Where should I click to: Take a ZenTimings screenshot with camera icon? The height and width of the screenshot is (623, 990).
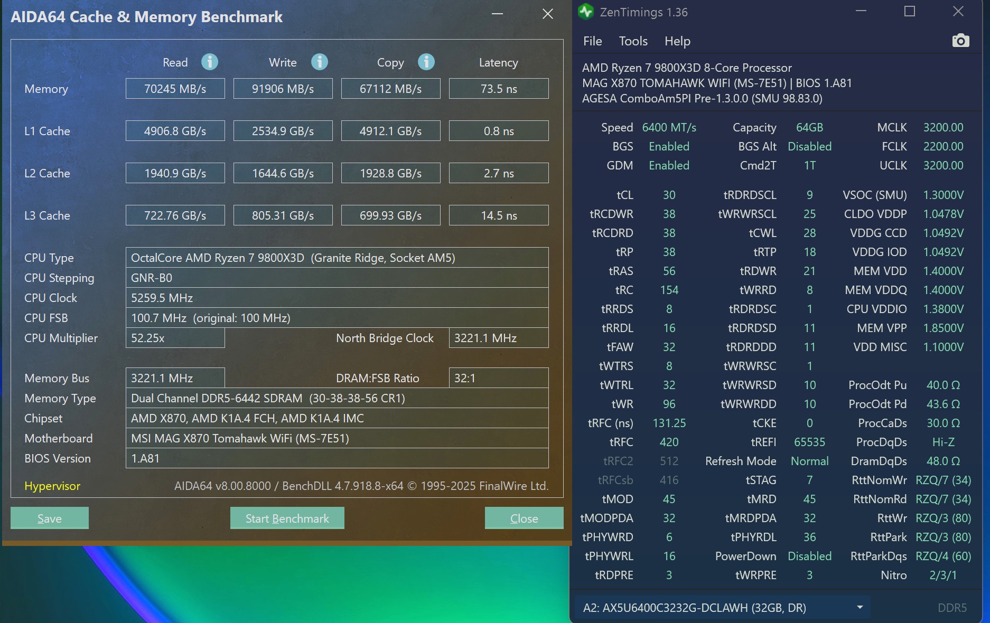click(960, 41)
